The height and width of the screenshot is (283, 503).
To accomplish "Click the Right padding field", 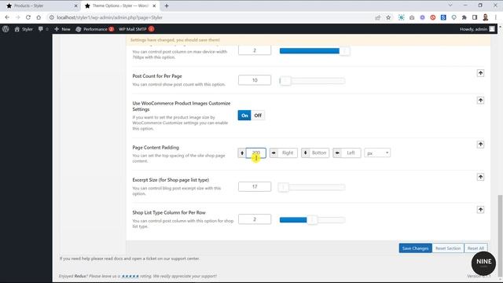I will tap(288, 153).
